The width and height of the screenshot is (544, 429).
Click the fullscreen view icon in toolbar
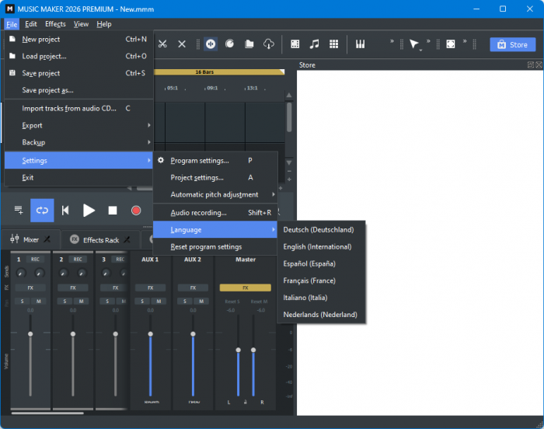click(x=451, y=44)
